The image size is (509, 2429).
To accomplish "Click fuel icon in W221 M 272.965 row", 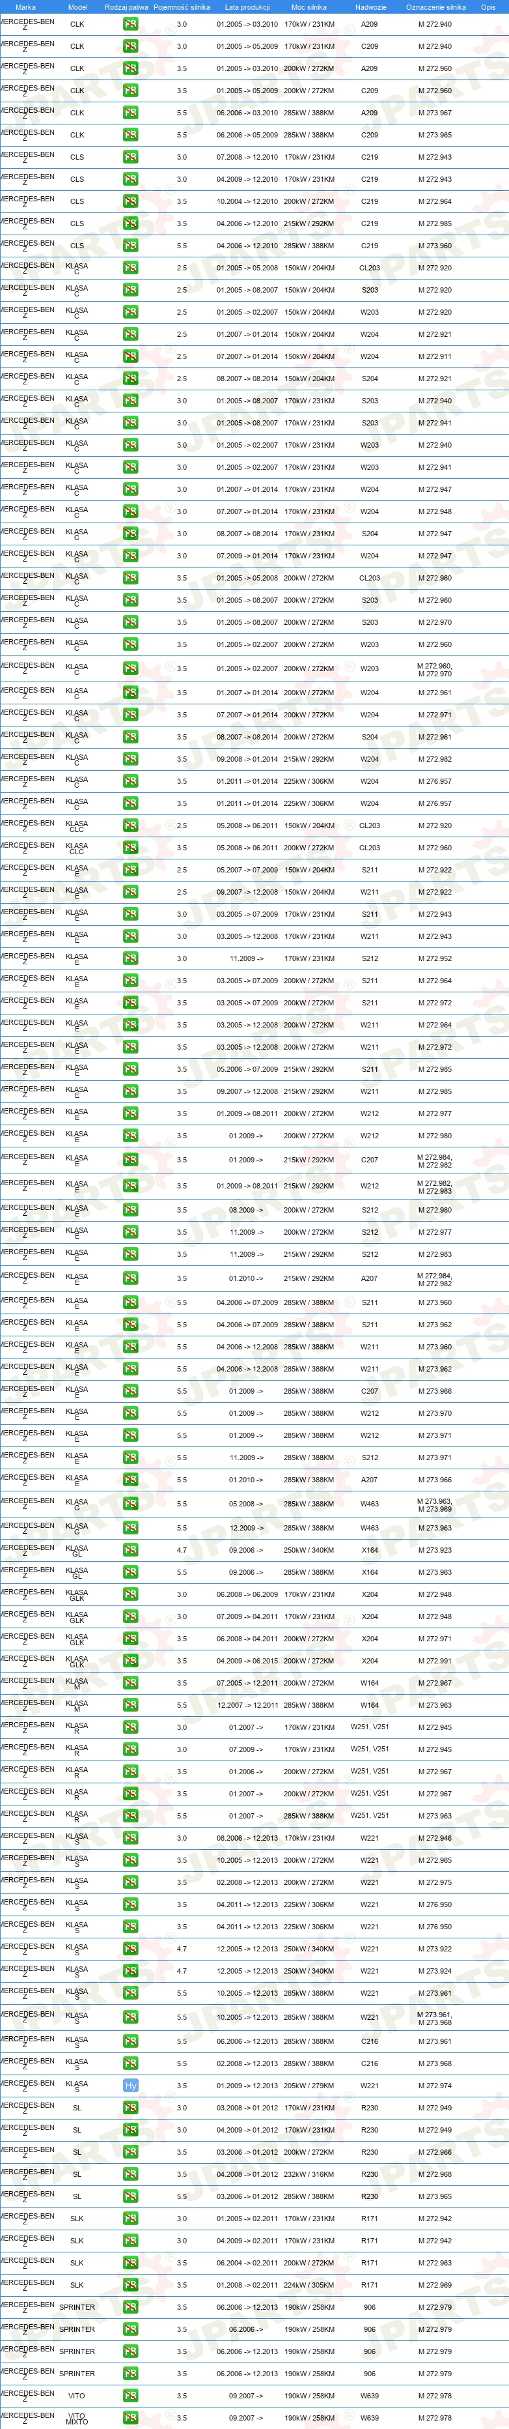I will (x=130, y=1860).
